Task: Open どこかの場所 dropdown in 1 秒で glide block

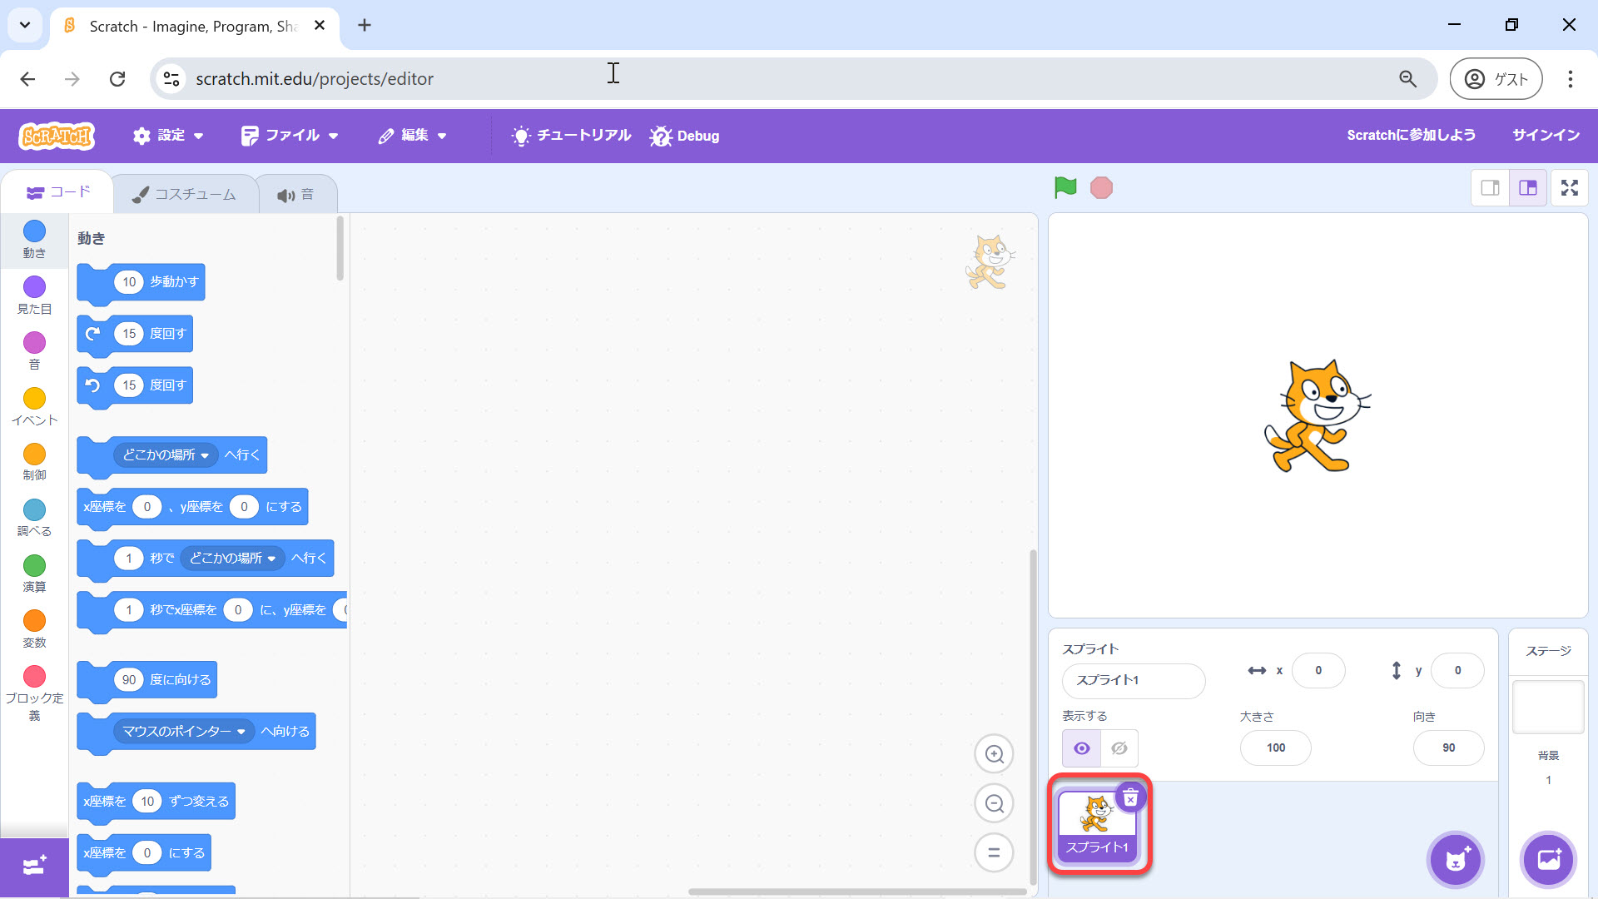Action: pos(232,559)
